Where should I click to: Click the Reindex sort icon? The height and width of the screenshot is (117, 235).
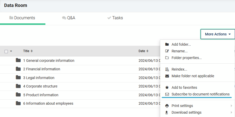(167, 69)
